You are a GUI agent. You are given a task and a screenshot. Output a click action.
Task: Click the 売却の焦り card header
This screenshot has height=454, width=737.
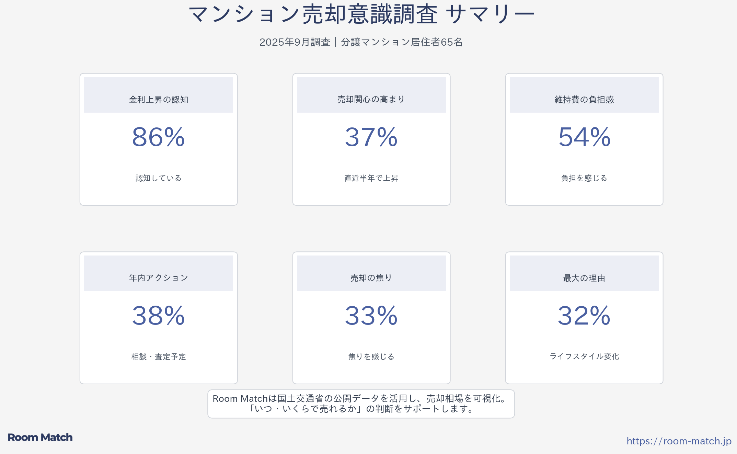371,277
